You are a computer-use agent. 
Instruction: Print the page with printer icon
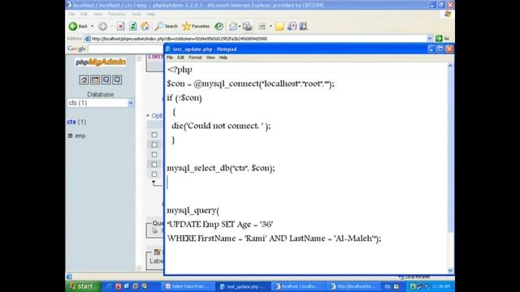[x=247, y=26]
